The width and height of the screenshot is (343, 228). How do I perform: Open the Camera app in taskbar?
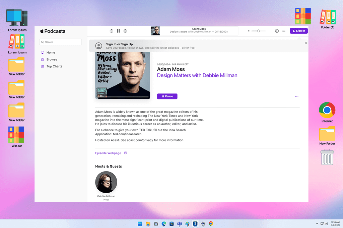tap(156, 224)
